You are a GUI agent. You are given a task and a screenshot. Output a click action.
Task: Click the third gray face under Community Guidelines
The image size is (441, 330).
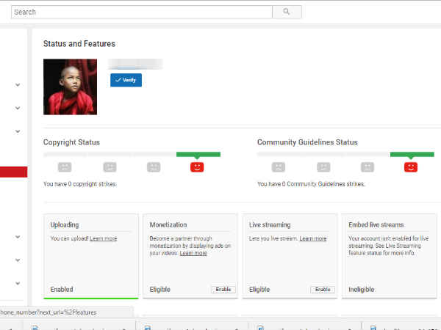coord(367,167)
